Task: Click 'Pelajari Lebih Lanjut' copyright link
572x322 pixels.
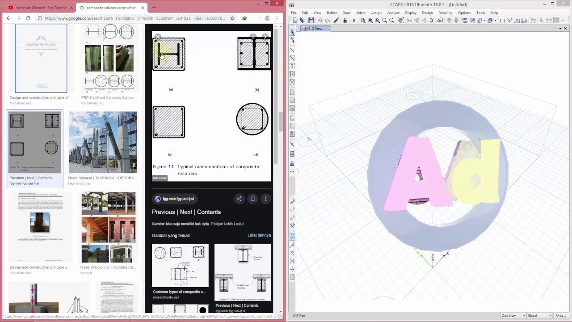Action: [x=227, y=224]
